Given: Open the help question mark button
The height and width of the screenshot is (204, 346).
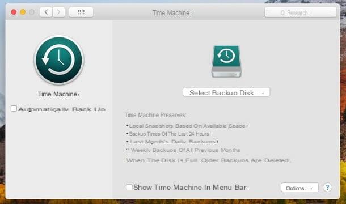Looking at the screenshot, I should pyautogui.click(x=327, y=188).
